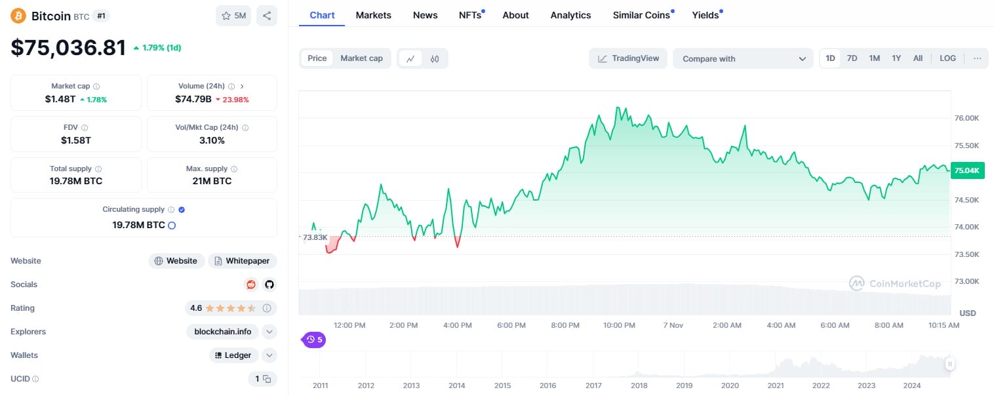Open the purple events badge showing 5
This screenshot has height=396, width=994.
[314, 340]
